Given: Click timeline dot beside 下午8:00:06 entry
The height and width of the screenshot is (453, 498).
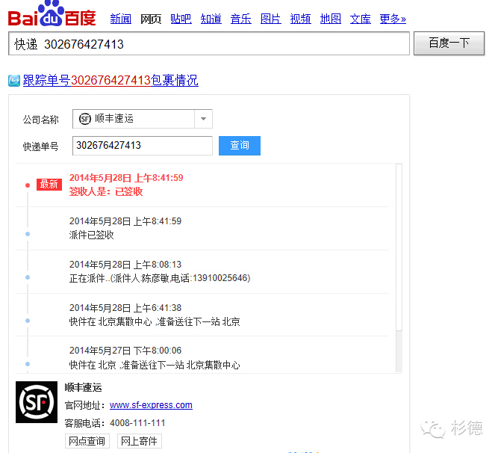Looking at the screenshot, I should (x=28, y=364).
